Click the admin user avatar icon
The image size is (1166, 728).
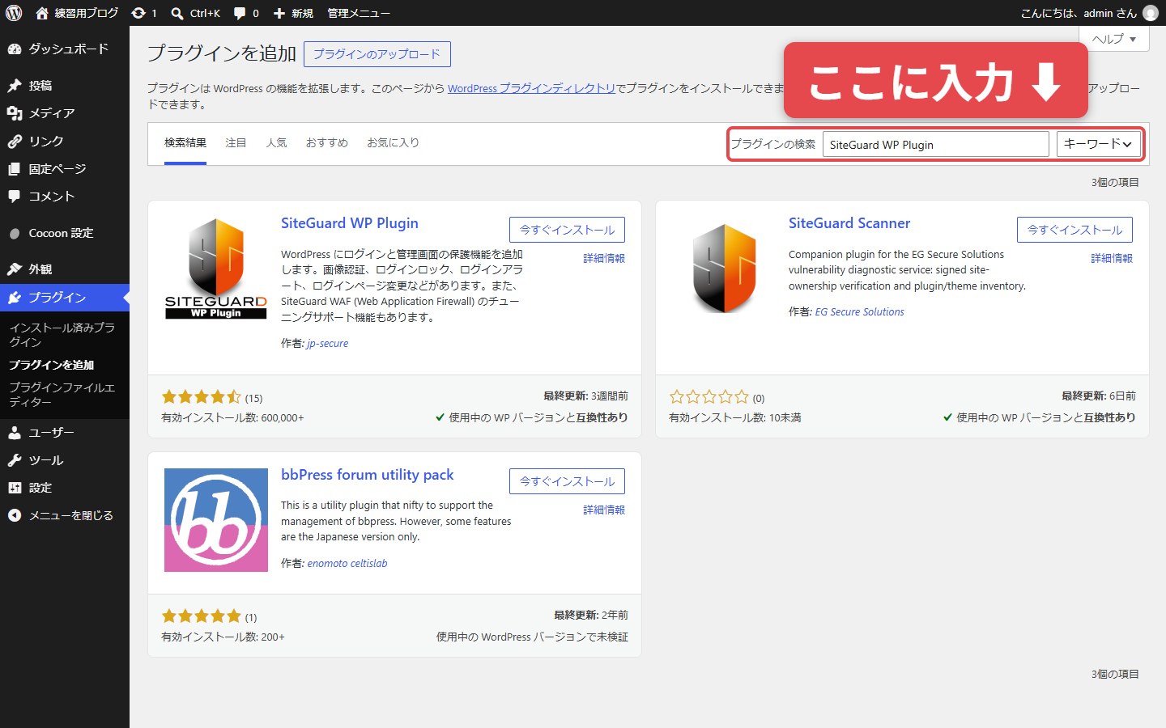click(x=1150, y=13)
